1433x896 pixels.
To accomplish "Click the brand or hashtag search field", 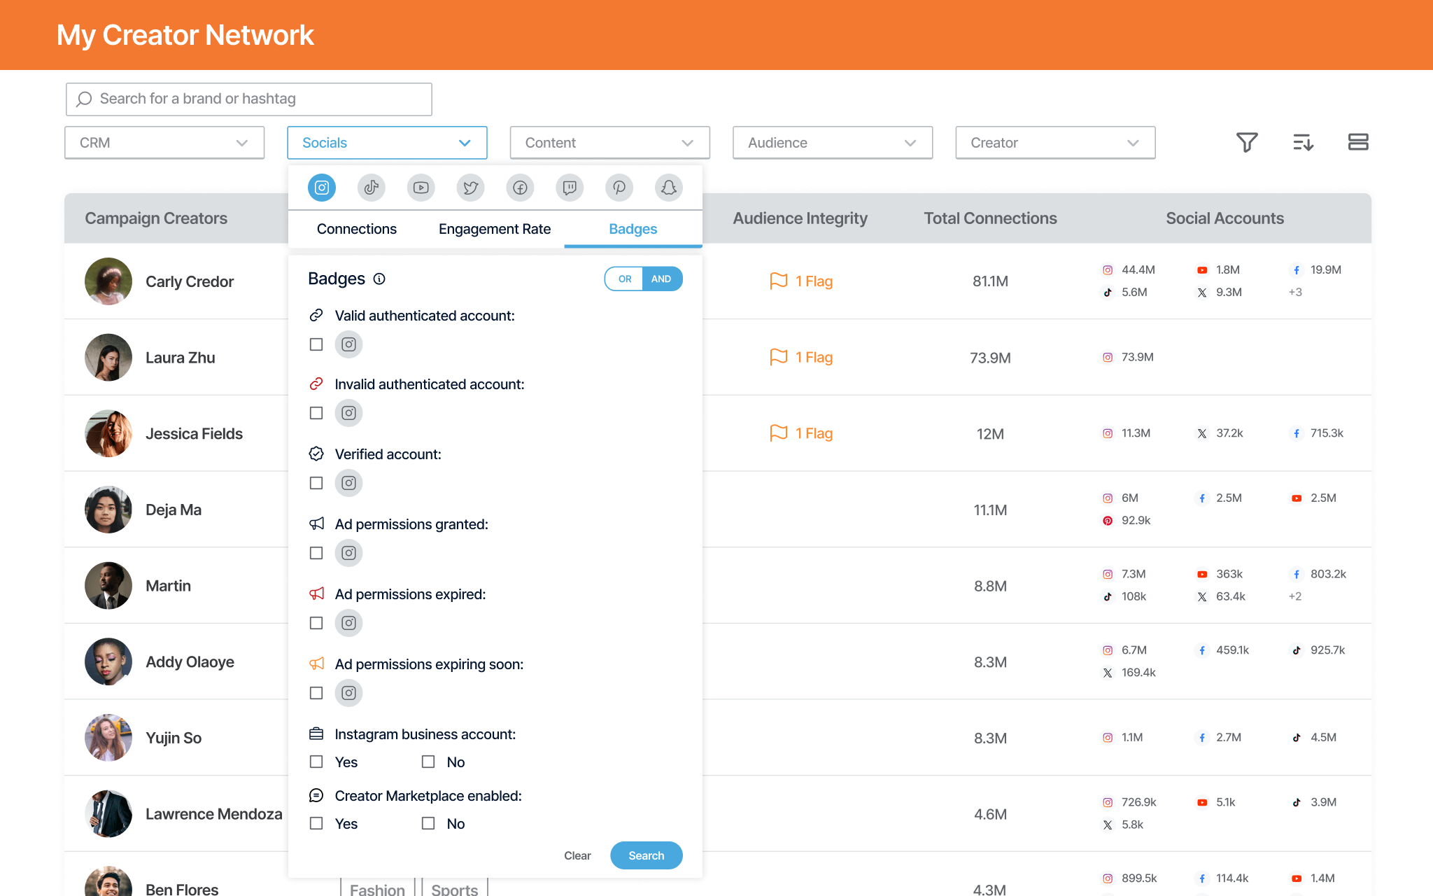I will pyautogui.click(x=249, y=99).
